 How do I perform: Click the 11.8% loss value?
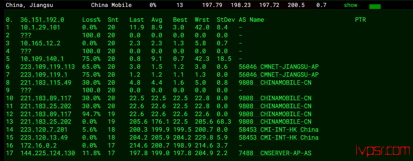coord(91,153)
